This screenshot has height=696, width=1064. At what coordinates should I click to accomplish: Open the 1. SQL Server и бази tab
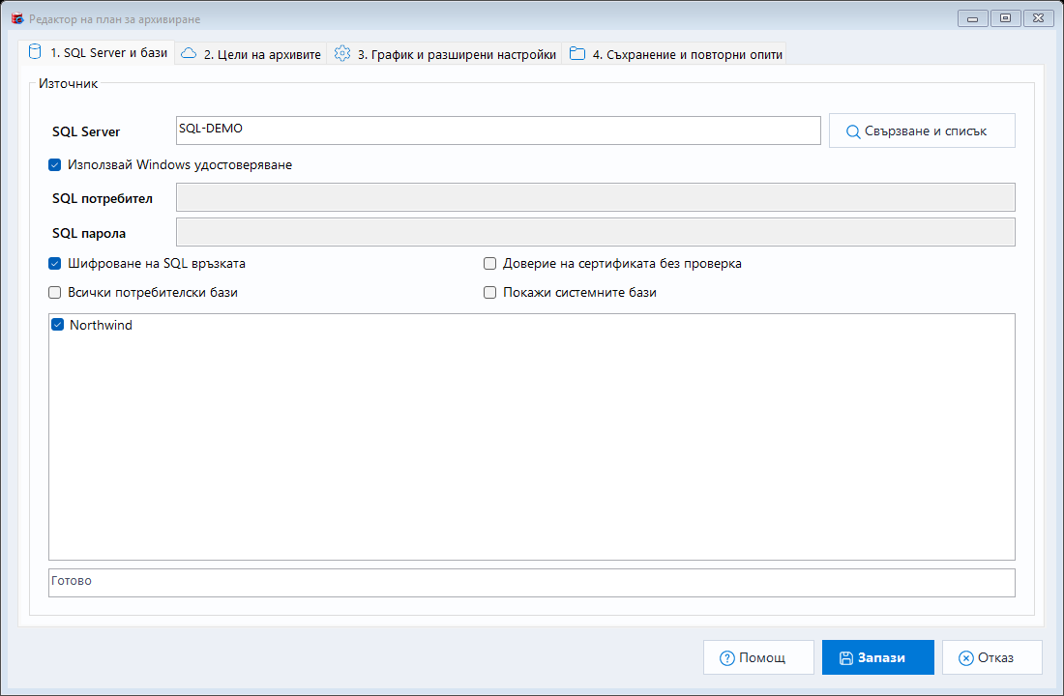point(97,53)
